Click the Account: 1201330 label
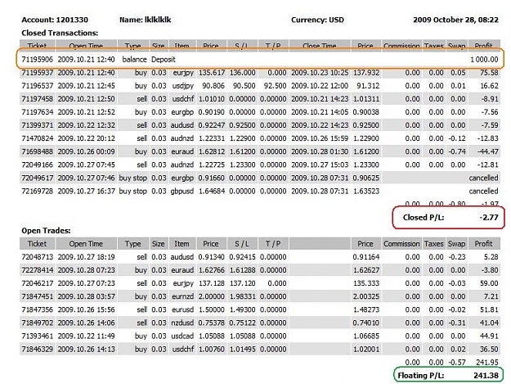This screenshot has height=384, width=511. [55, 20]
